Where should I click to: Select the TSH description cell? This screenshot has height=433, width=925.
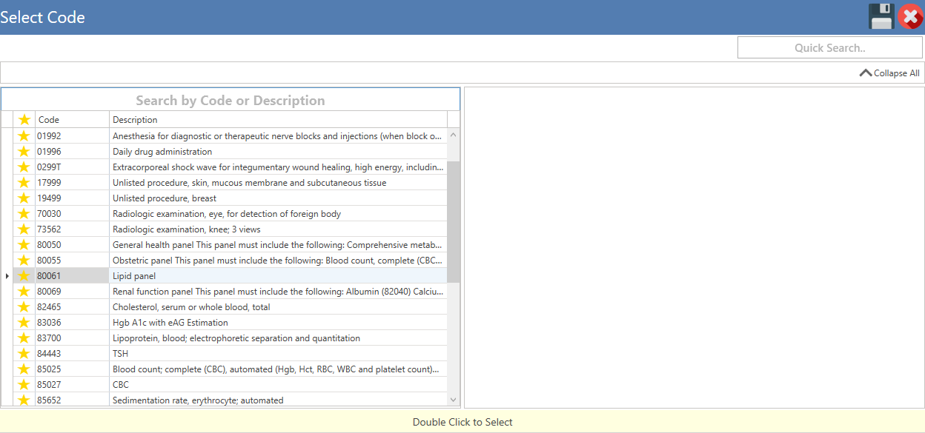click(x=279, y=354)
